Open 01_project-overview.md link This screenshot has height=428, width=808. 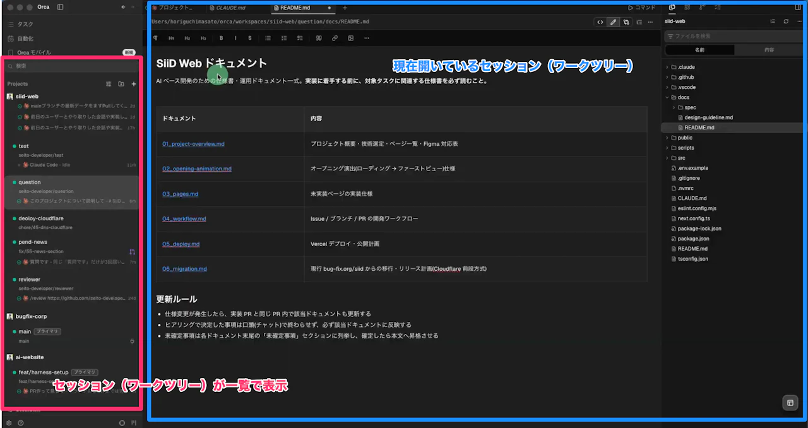click(x=193, y=144)
